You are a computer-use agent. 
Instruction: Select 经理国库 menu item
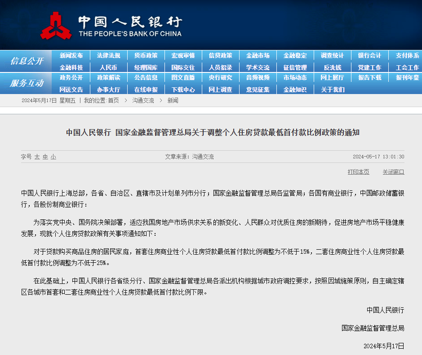146,67
